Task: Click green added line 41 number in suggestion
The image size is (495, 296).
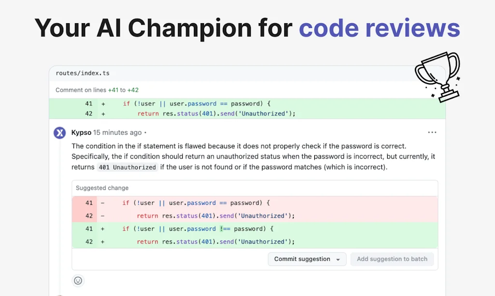Action: [89, 229]
